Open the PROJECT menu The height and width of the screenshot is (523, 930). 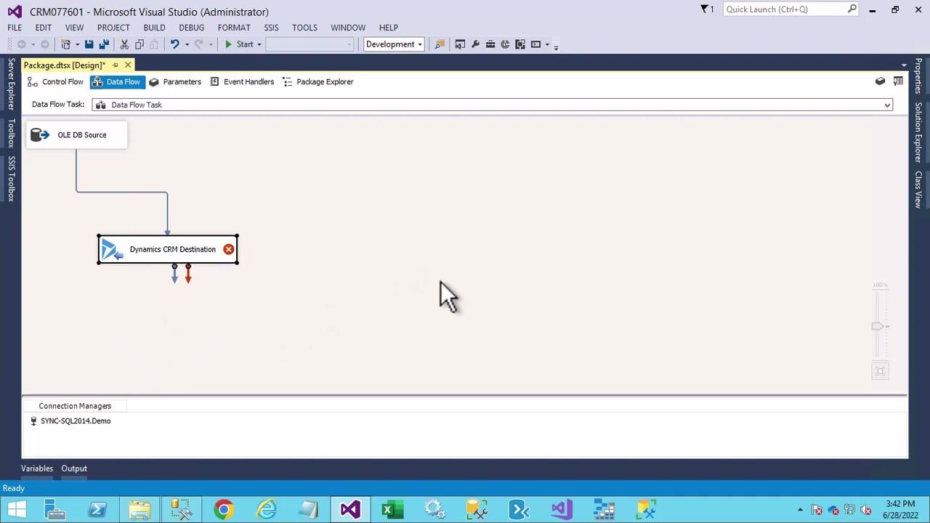pos(113,28)
